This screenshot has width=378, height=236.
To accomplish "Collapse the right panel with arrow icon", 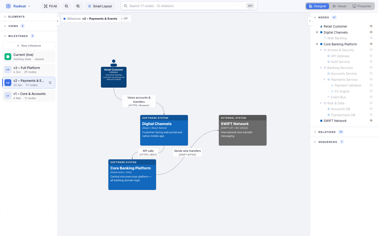I will click(310, 21).
